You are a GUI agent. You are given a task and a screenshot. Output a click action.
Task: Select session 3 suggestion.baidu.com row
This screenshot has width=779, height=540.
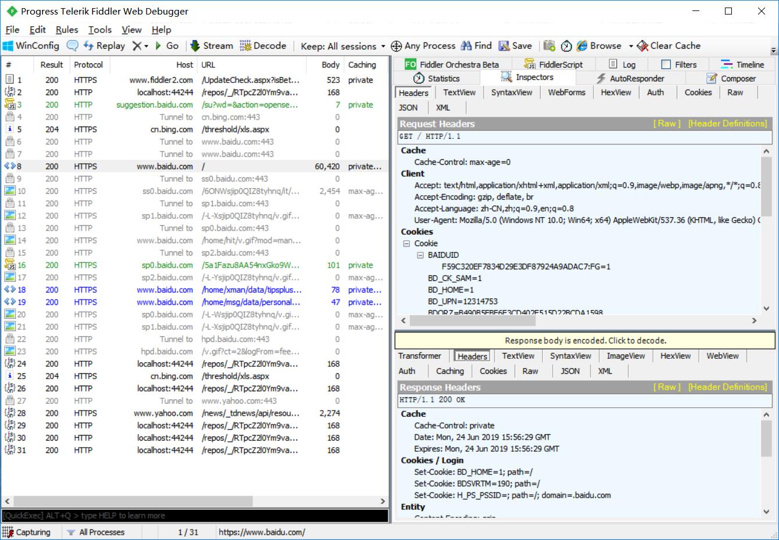[x=194, y=105]
